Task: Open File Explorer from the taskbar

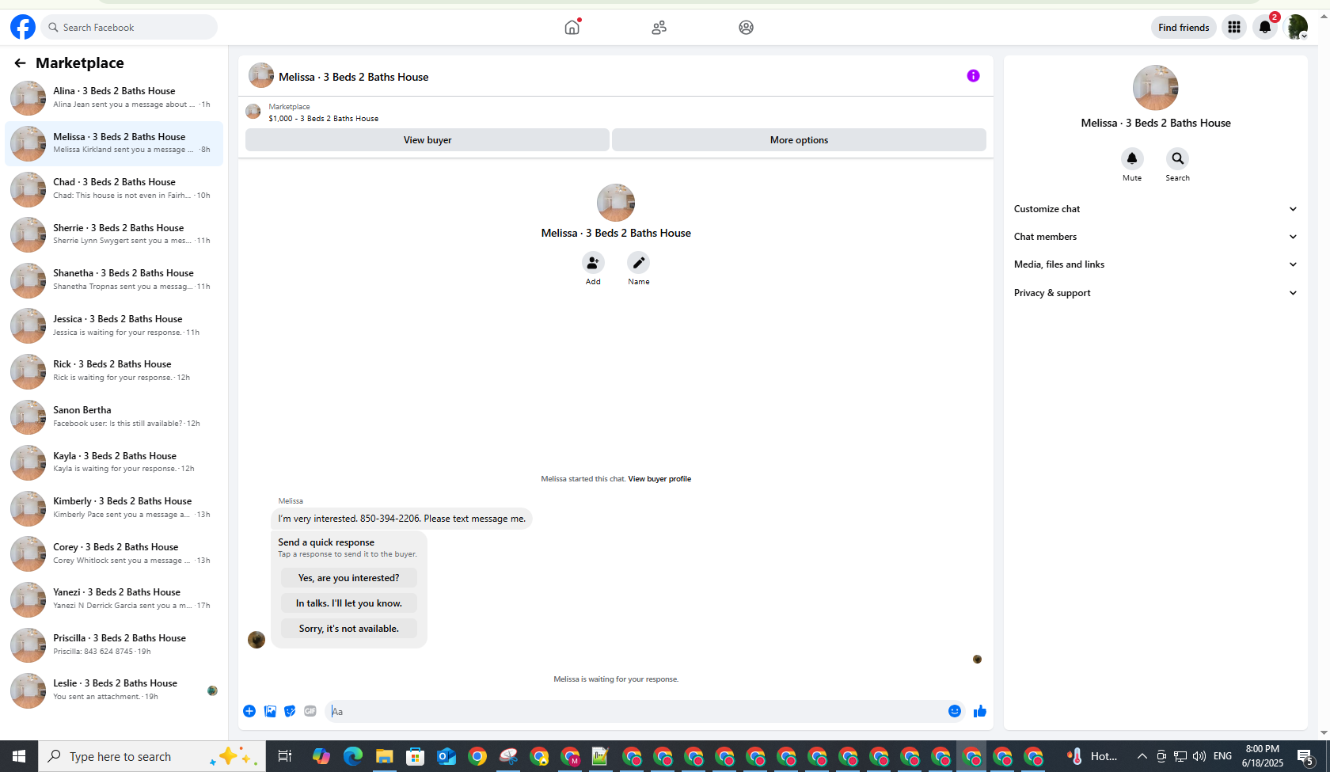Action: 384,756
